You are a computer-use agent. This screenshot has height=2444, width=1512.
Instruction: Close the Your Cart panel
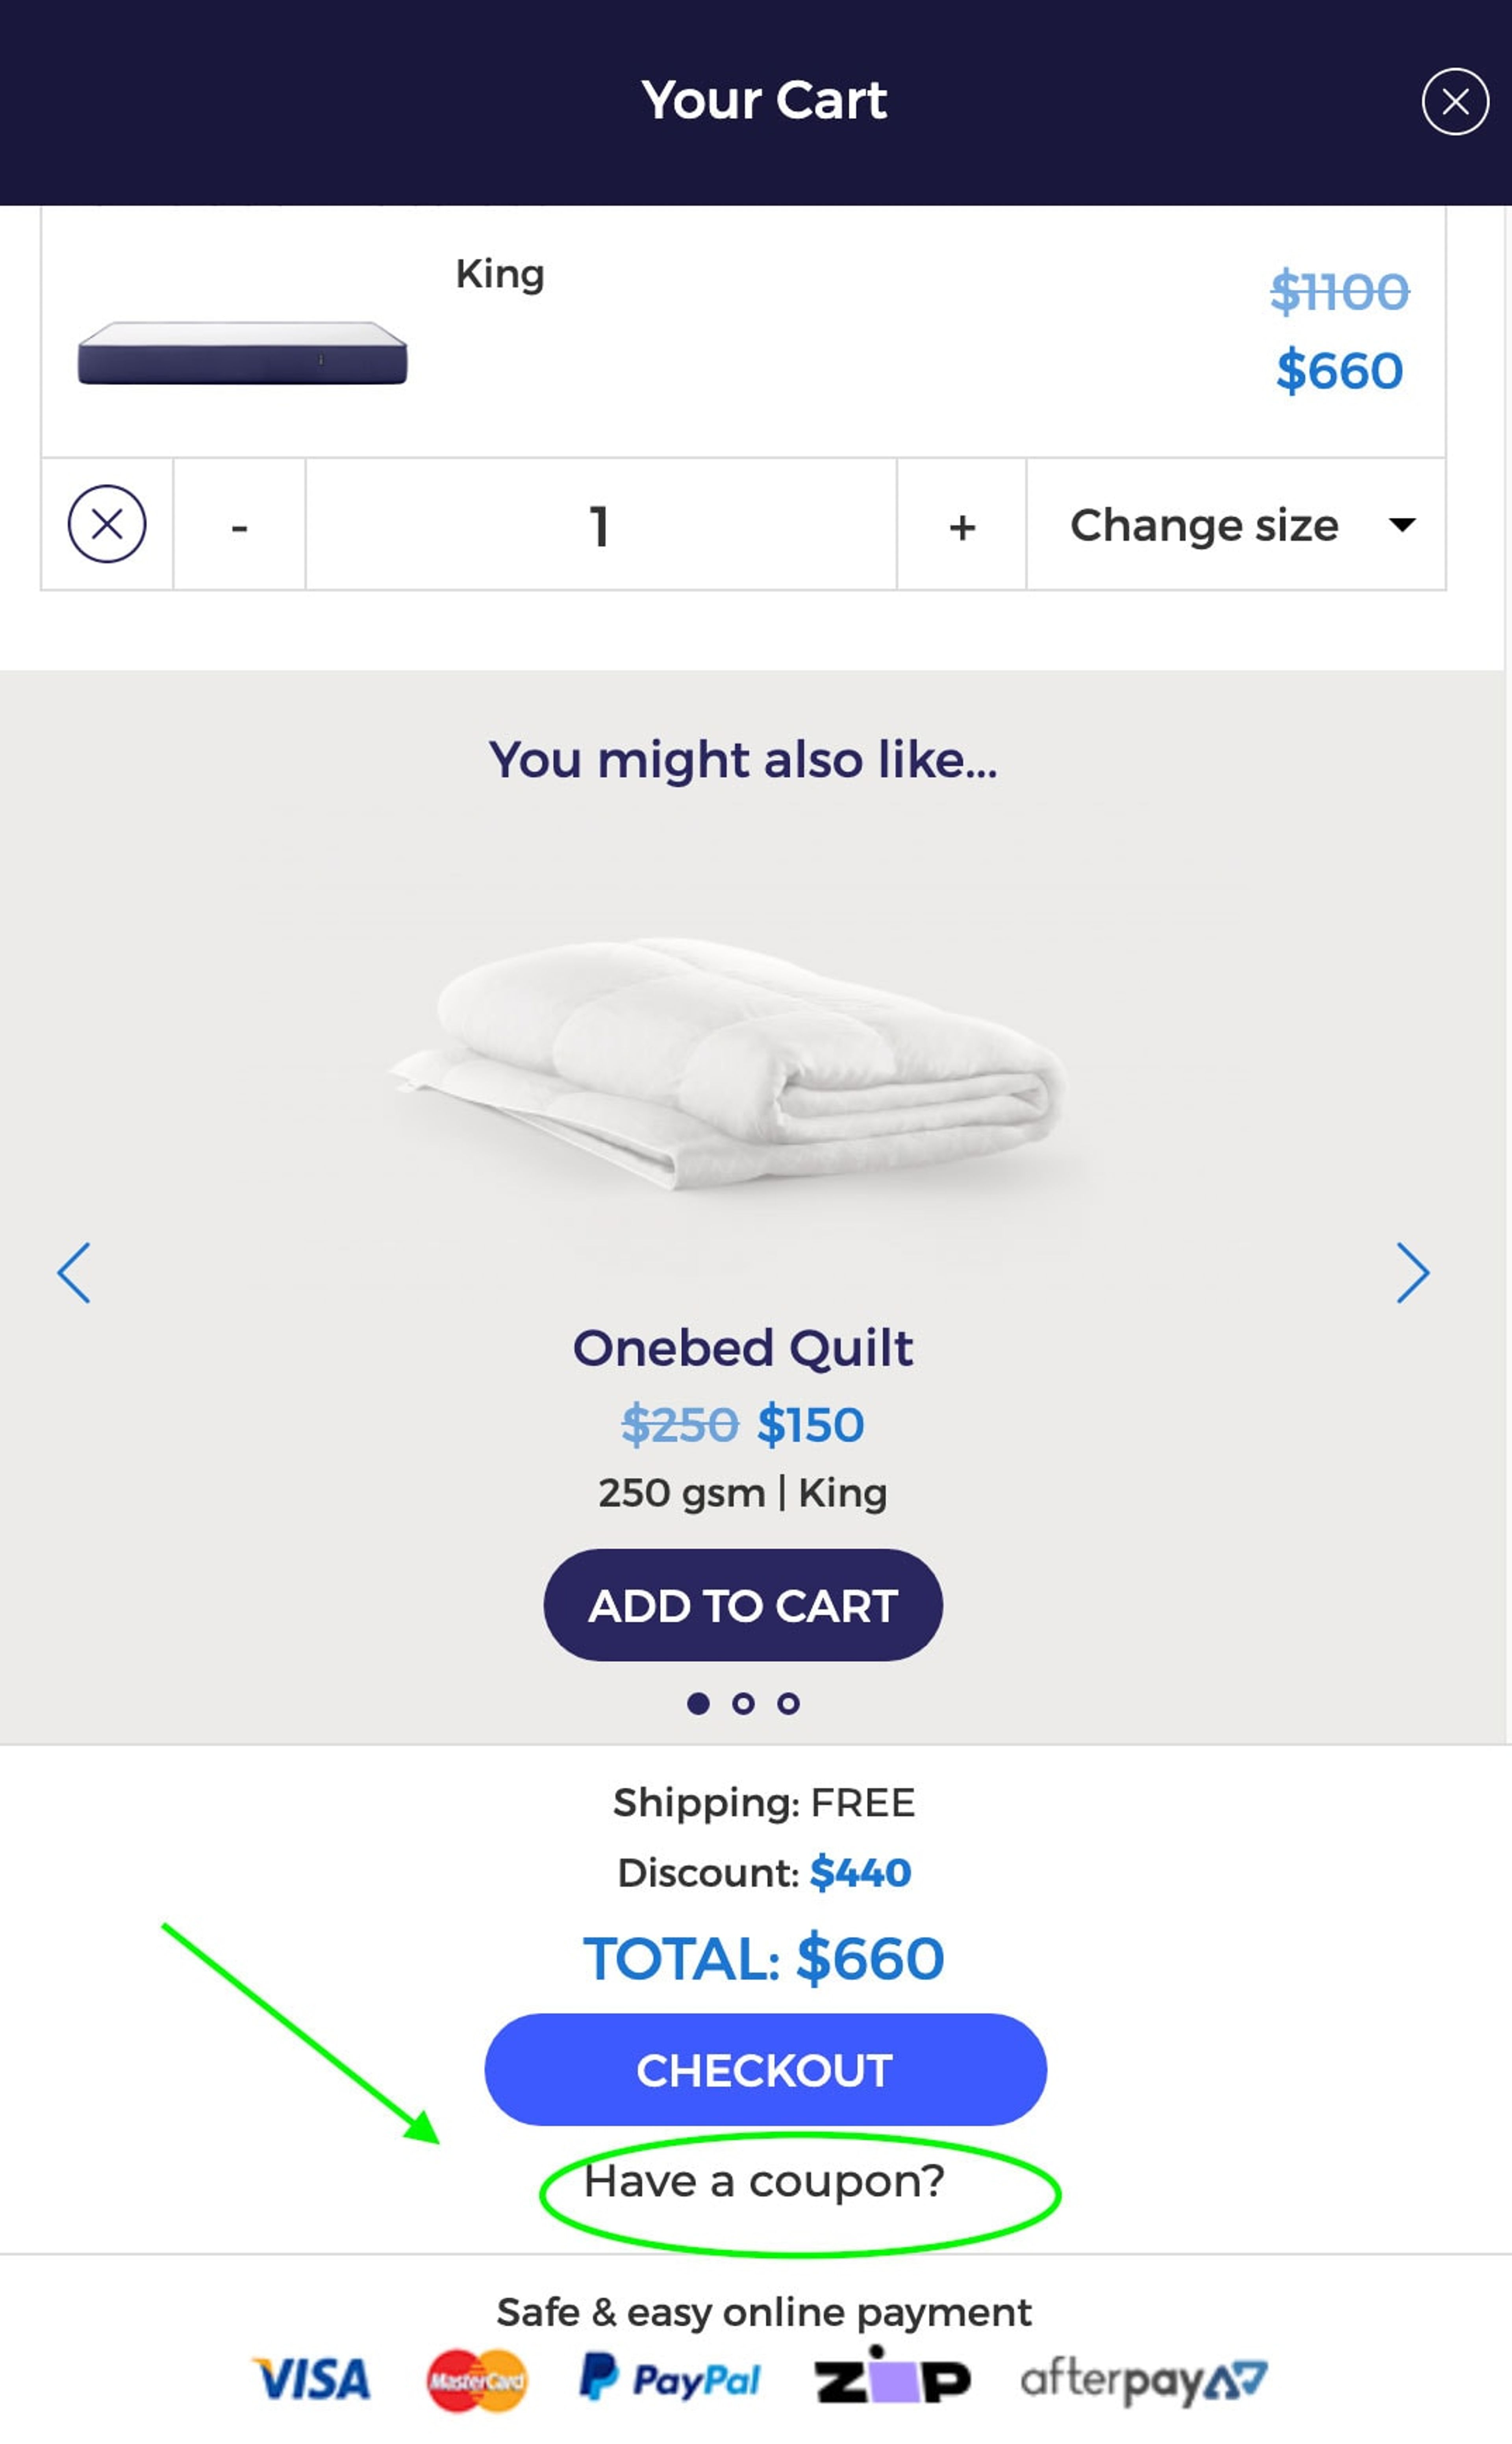pos(1454,101)
